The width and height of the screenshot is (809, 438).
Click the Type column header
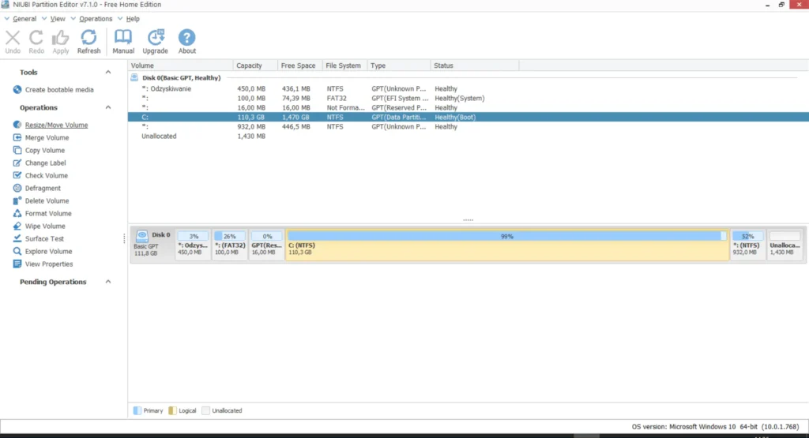click(399, 66)
